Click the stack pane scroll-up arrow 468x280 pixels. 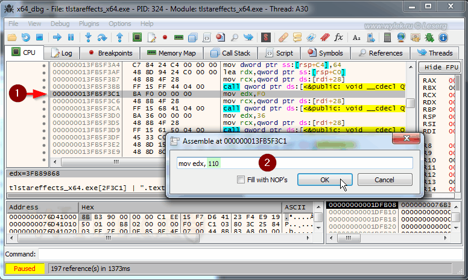pos(456,206)
